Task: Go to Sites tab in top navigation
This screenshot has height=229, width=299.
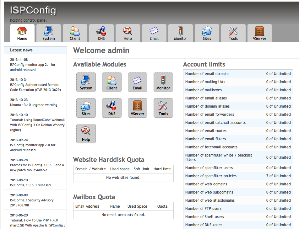Action: point(207,33)
